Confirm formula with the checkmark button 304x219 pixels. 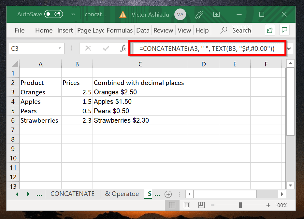106,48
